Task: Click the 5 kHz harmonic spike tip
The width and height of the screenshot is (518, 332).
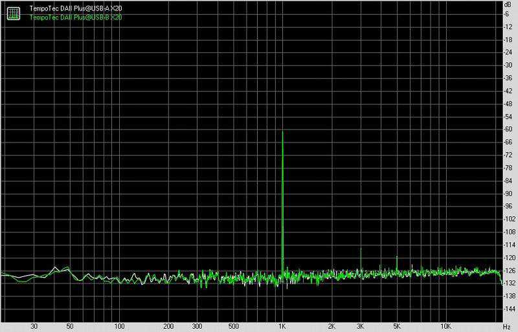Action: point(397,257)
